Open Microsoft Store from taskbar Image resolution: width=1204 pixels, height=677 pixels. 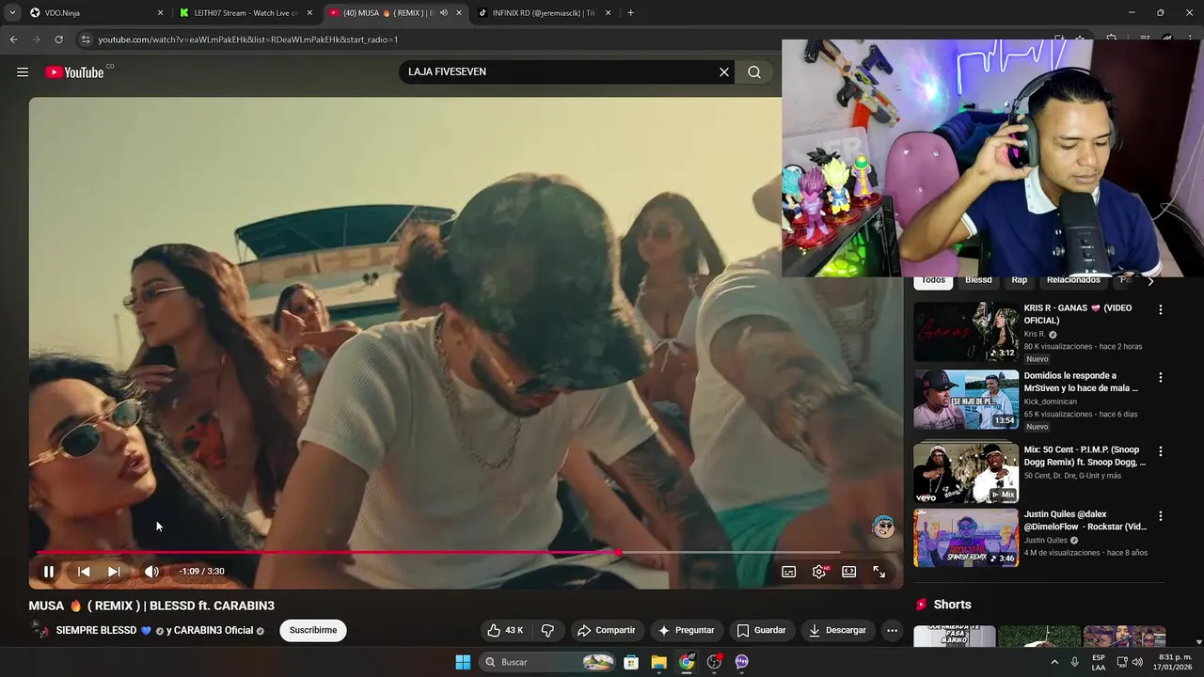coord(631,662)
